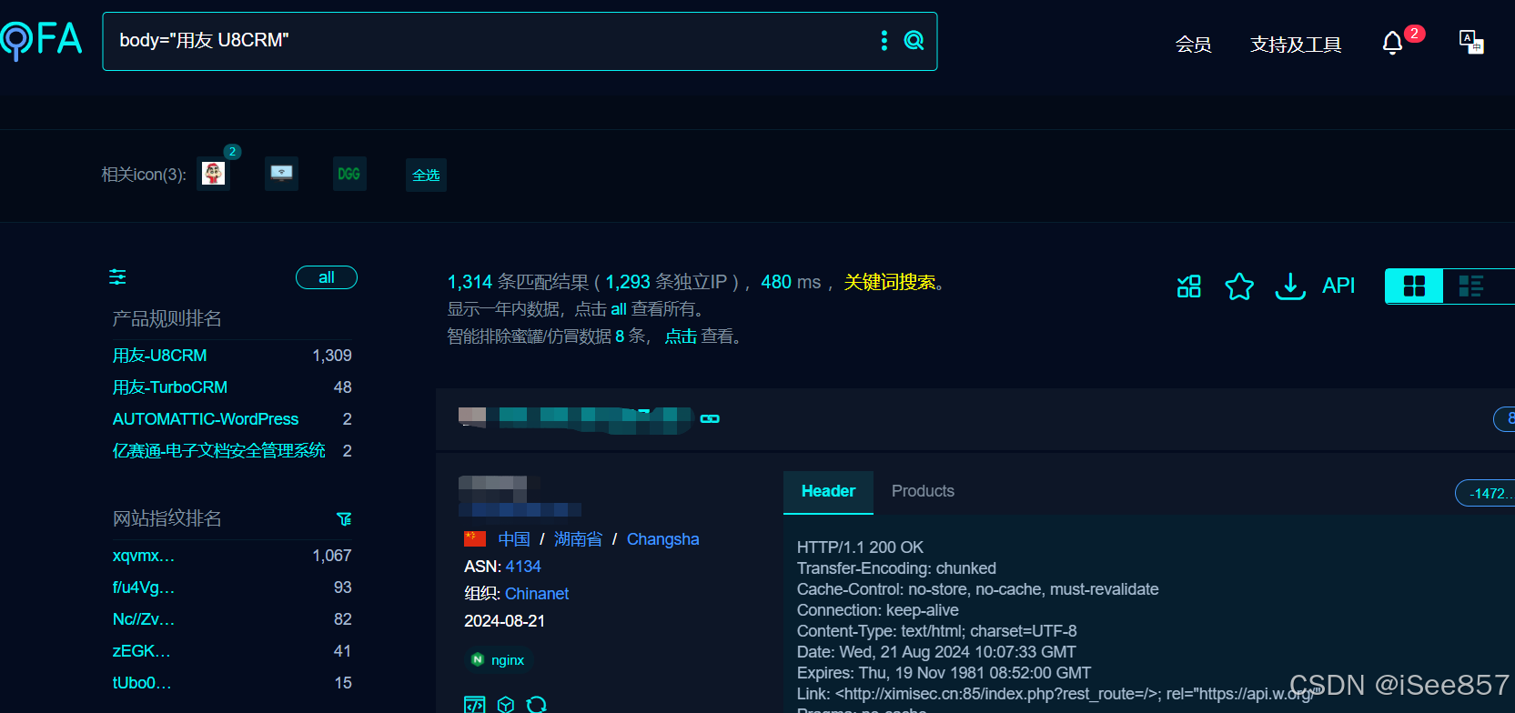Screen dimensions: 1515x713
Task: Toggle the all data pill
Action: [x=327, y=277]
